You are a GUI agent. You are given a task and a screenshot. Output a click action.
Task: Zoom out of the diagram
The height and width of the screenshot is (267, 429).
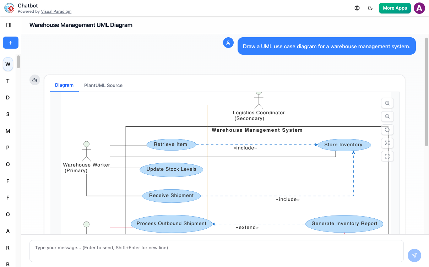[387, 116]
